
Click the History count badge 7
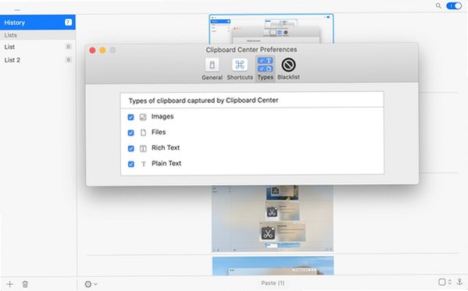68,22
